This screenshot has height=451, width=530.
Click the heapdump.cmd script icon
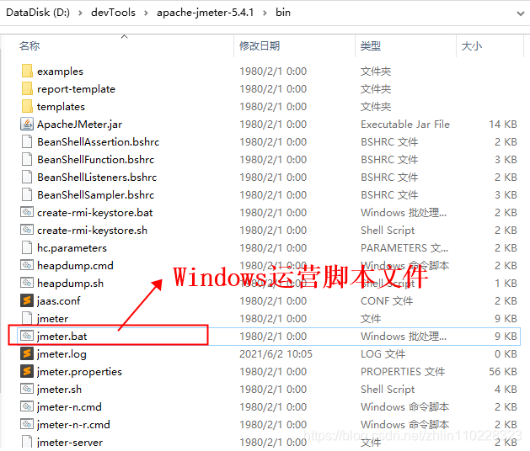click(27, 265)
